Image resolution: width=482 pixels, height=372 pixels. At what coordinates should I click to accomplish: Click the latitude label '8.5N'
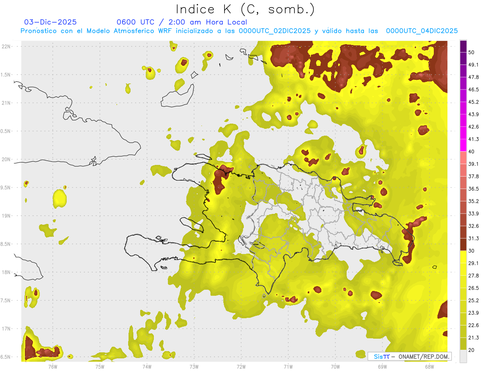(6, 244)
